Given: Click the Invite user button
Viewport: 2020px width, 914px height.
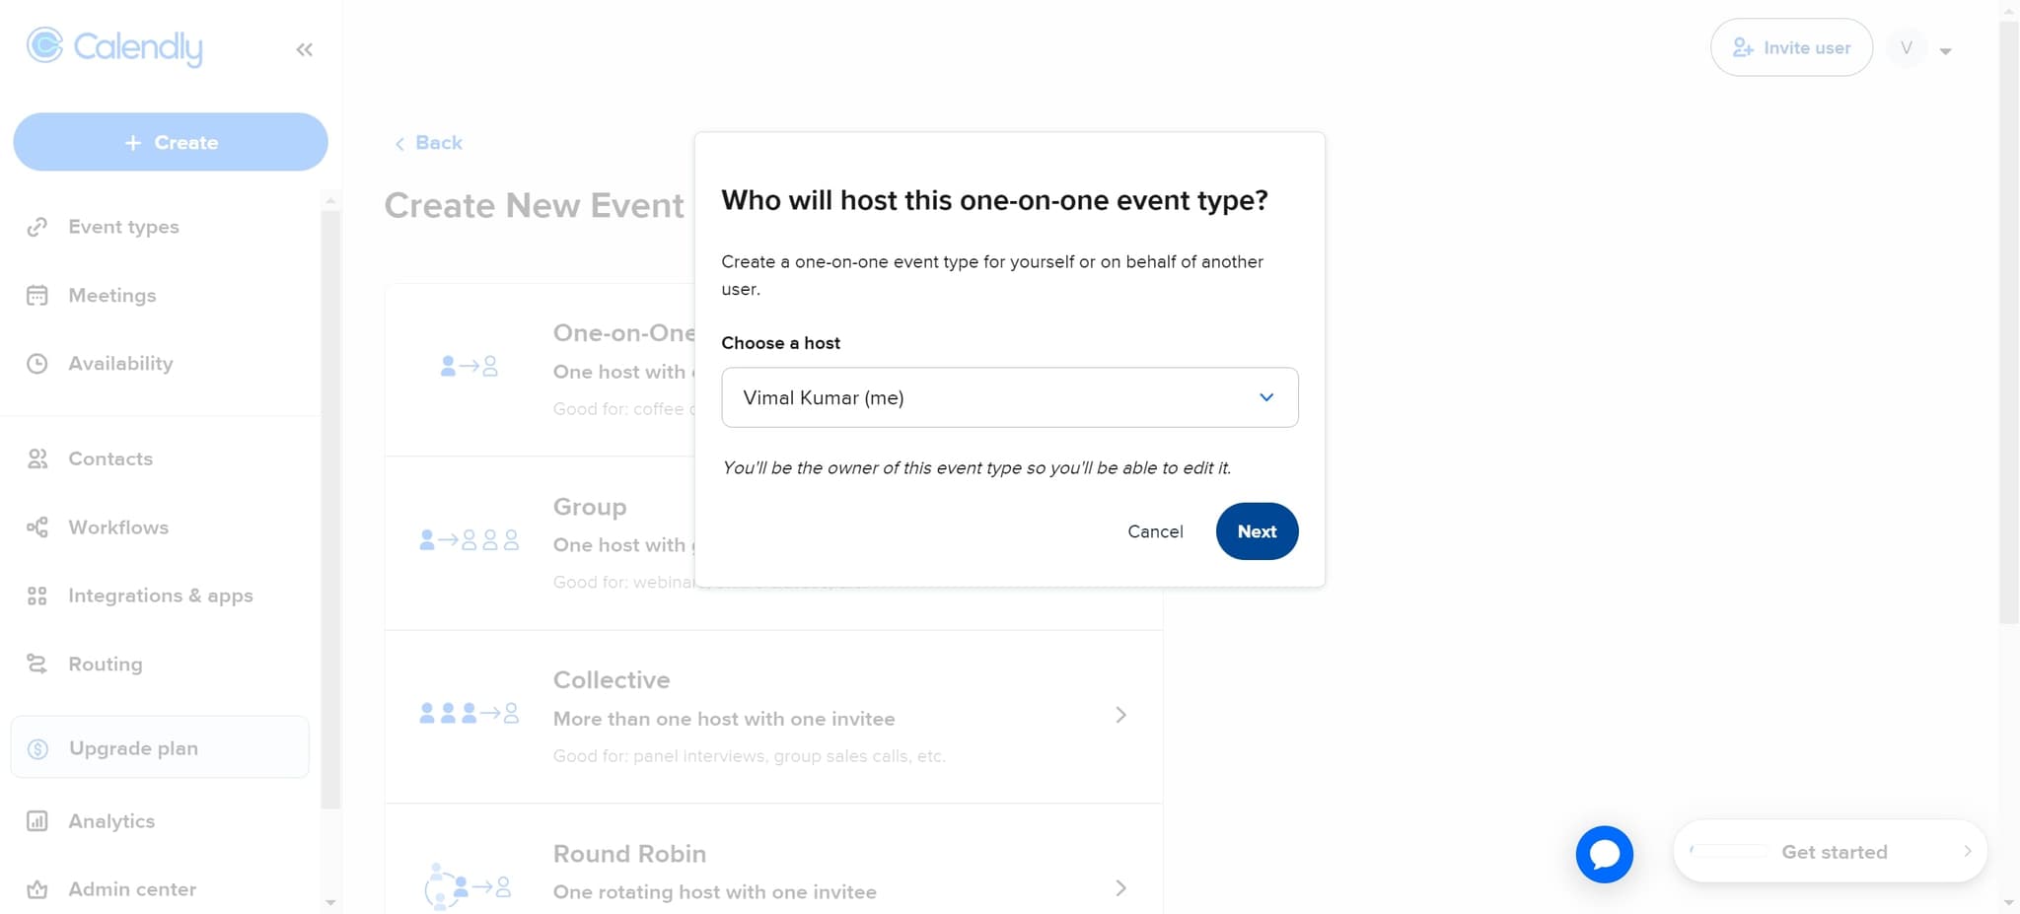Looking at the screenshot, I should pos(1791,48).
